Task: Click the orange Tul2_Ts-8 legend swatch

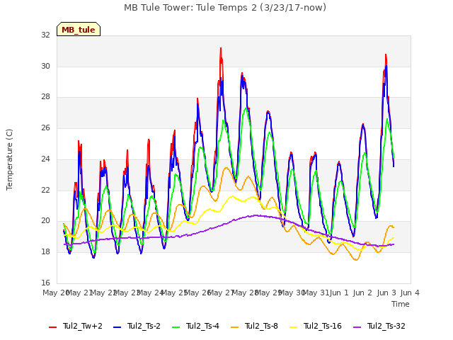Action: coord(234,327)
